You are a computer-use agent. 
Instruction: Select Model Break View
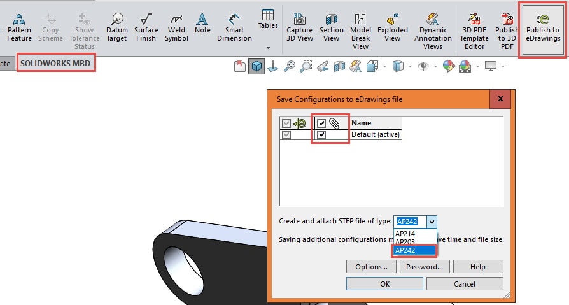pyautogui.click(x=360, y=32)
